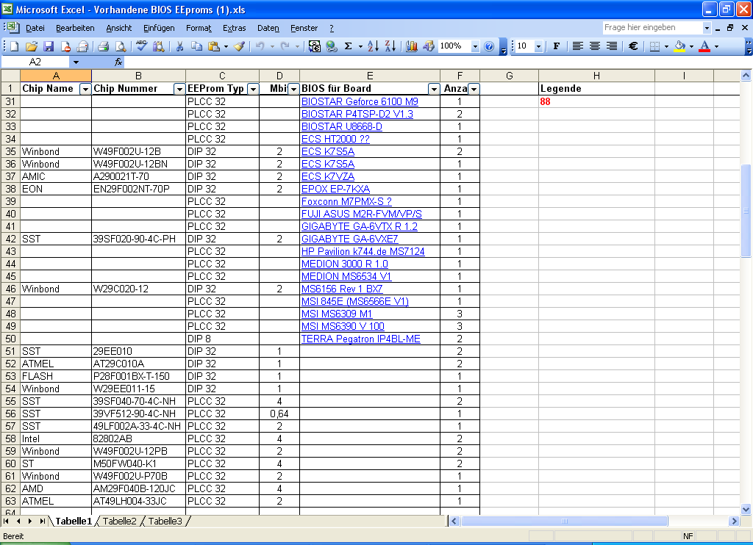Click the Permission document icon
The width and height of the screenshot is (753, 545).
(x=65, y=46)
